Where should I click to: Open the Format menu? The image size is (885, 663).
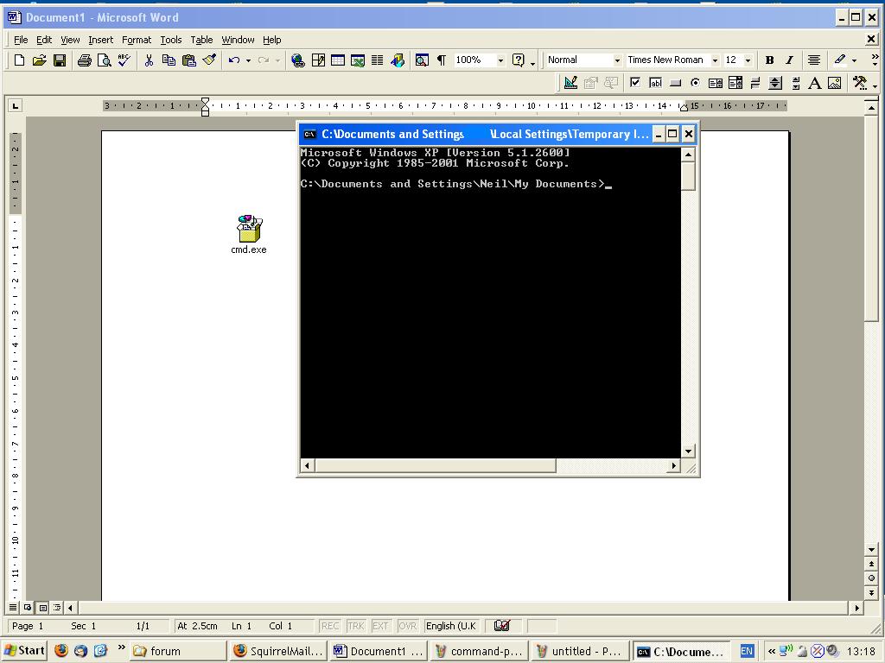pyautogui.click(x=136, y=40)
